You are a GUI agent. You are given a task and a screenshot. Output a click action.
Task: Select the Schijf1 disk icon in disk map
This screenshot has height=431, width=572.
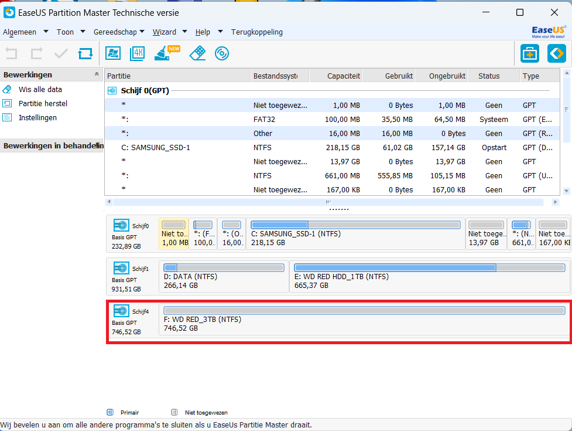(121, 268)
